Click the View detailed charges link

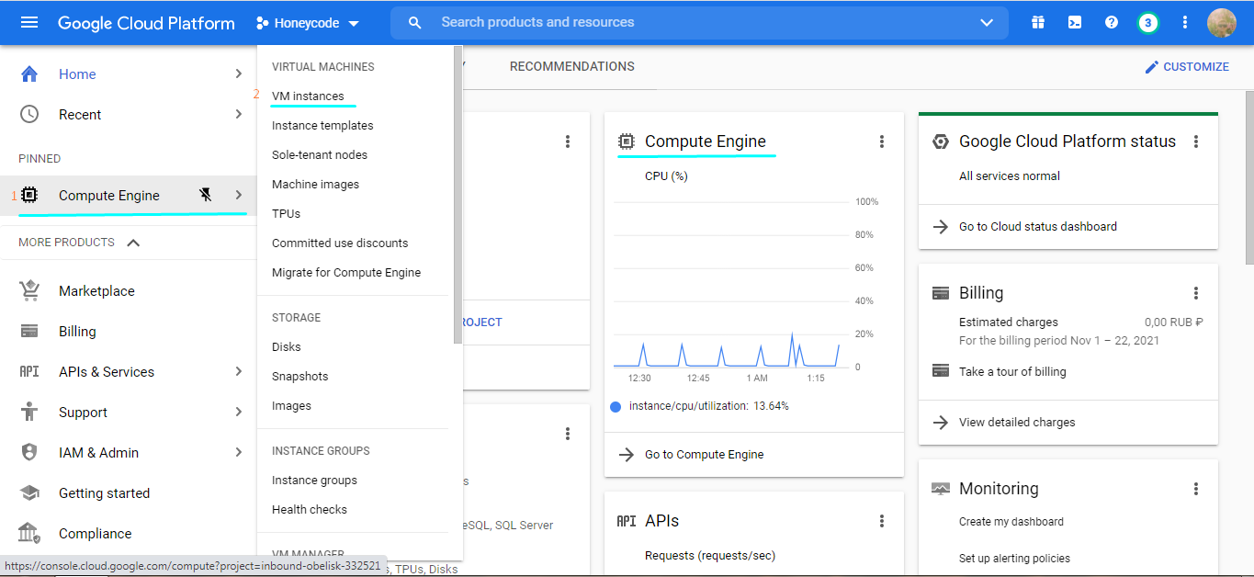click(1017, 423)
